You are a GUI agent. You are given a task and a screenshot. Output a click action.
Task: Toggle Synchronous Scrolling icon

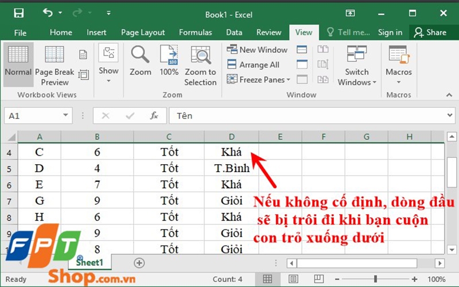(x=323, y=64)
